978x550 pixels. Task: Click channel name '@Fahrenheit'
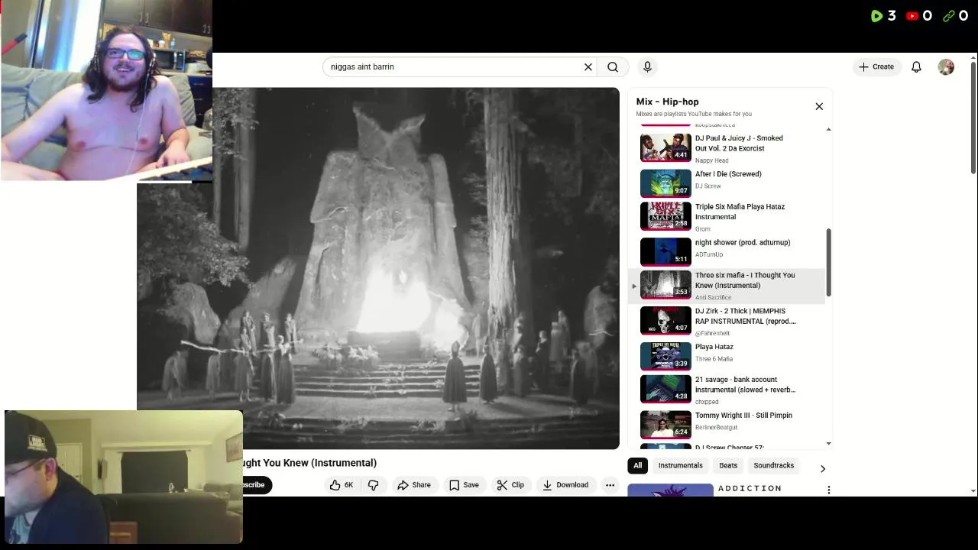click(712, 333)
